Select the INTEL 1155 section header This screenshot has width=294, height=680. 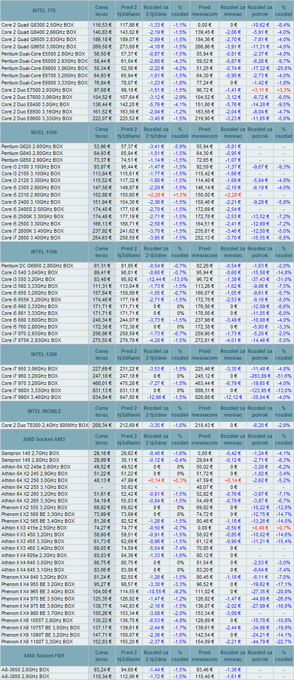(x=44, y=132)
